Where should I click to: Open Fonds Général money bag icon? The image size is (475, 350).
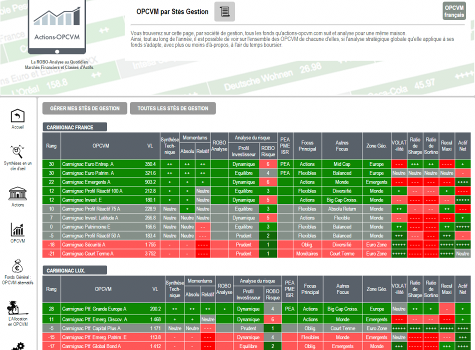point(17,266)
